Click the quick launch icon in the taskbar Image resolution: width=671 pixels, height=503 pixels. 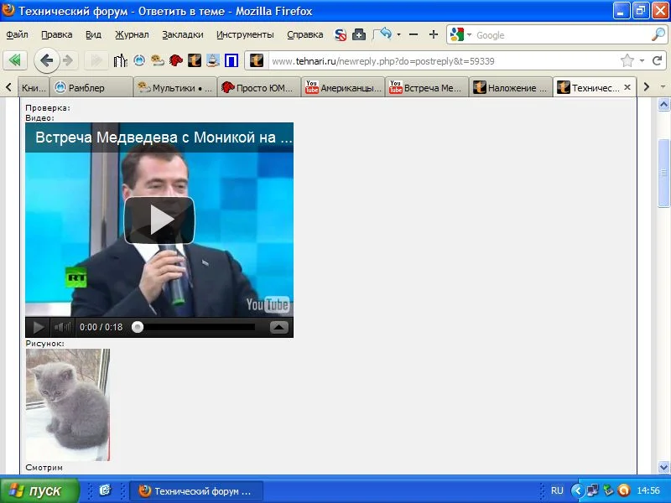pyautogui.click(x=105, y=490)
